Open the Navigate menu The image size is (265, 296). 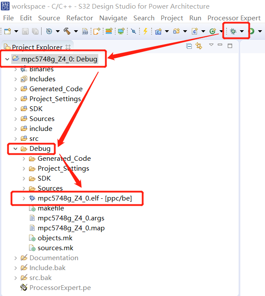[113, 18]
